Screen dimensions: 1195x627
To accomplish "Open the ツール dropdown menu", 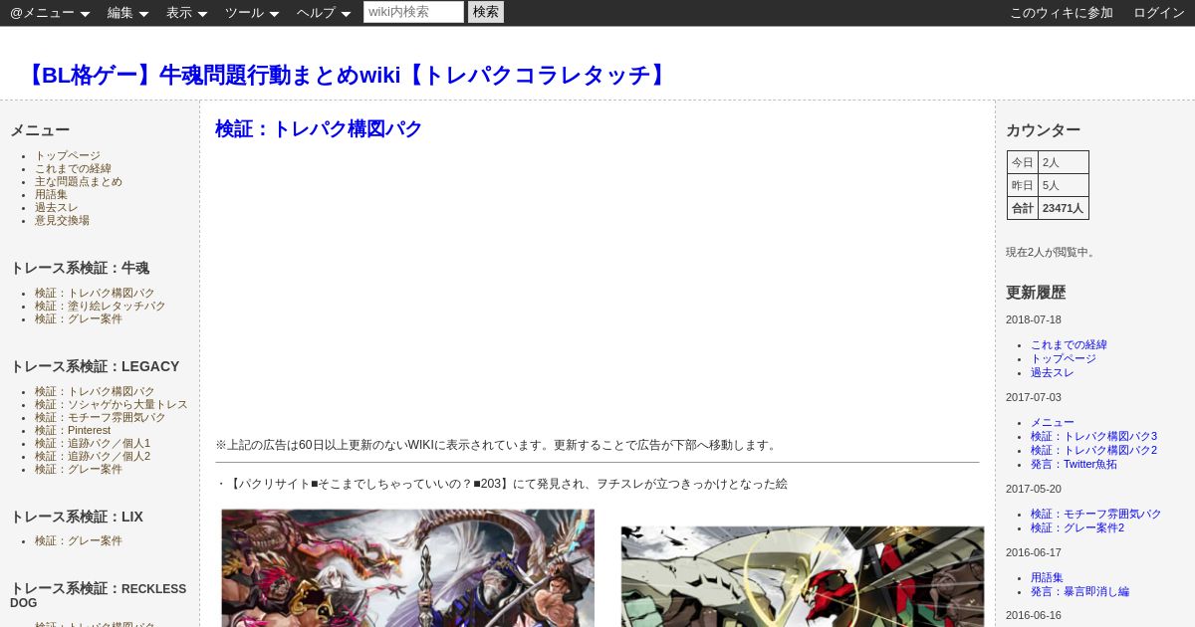I will pos(252,13).
